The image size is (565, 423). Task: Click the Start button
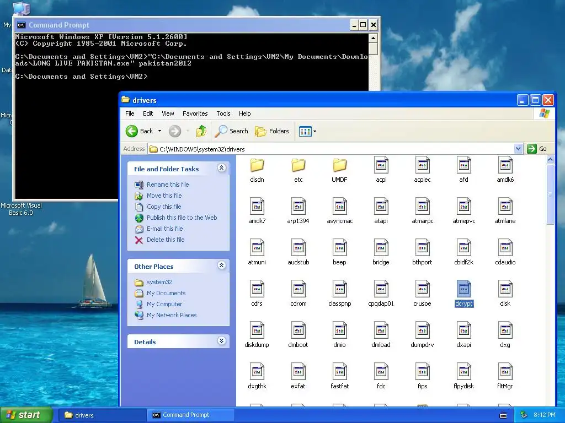[25, 415]
